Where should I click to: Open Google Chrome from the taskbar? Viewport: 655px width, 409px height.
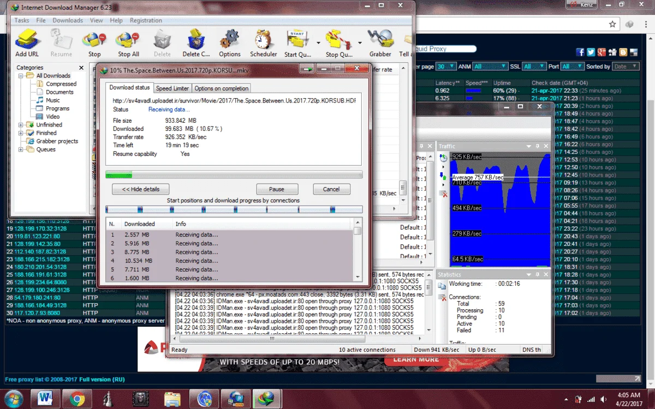[x=78, y=398]
